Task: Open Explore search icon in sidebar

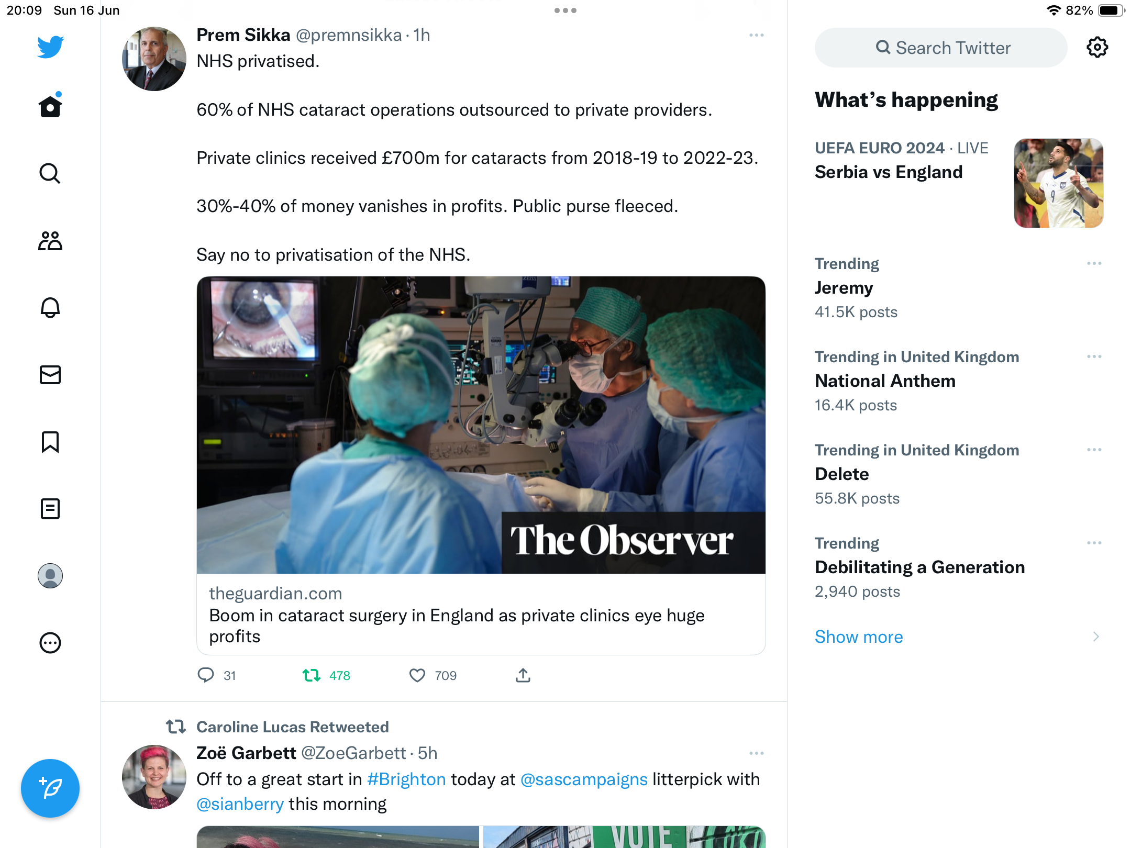Action: tap(50, 173)
